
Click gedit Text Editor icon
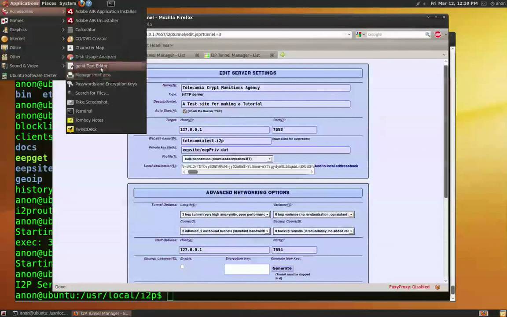(x=70, y=66)
